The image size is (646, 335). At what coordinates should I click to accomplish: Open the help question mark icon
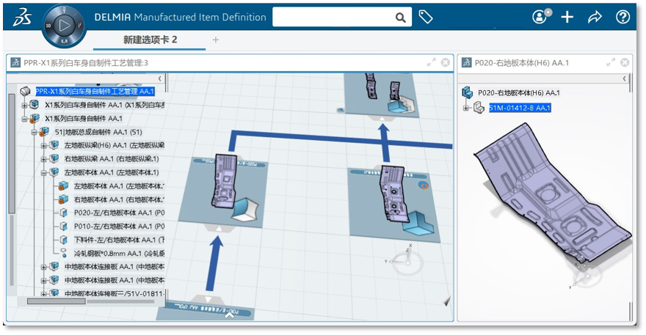click(623, 17)
